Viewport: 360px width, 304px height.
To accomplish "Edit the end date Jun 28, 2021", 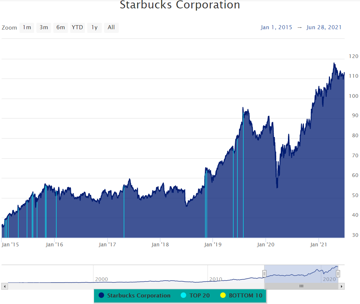I will tap(324, 27).
